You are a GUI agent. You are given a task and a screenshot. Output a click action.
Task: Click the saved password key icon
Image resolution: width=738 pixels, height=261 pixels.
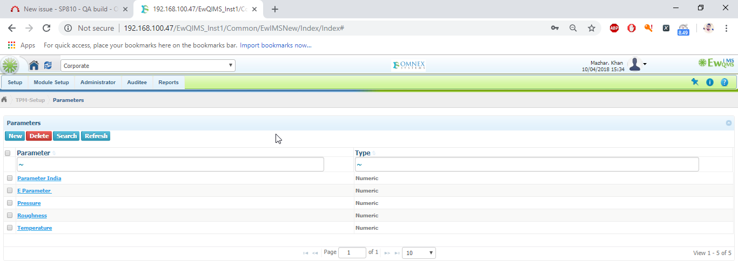(555, 28)
